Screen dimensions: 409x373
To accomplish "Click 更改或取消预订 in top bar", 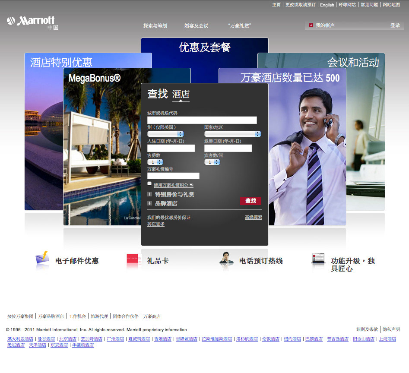I will [x=301, y=5].
